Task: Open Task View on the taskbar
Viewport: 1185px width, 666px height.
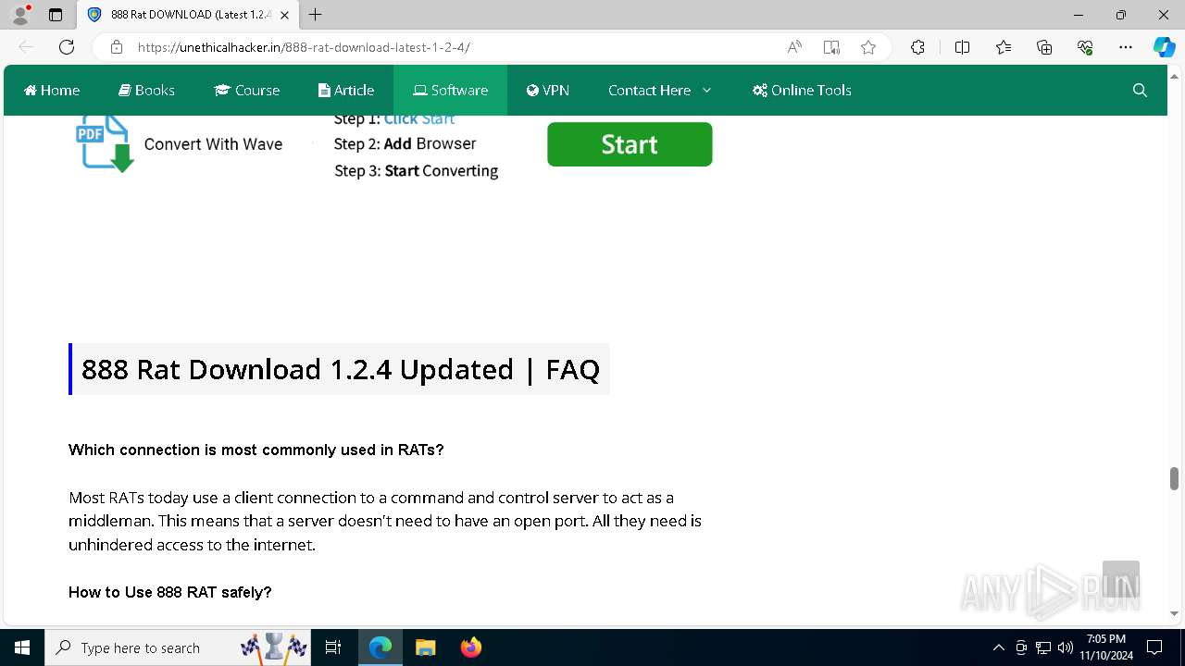Action: 334,647
